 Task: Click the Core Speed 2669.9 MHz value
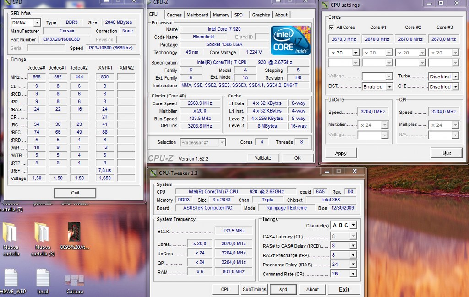click(200, 103)
